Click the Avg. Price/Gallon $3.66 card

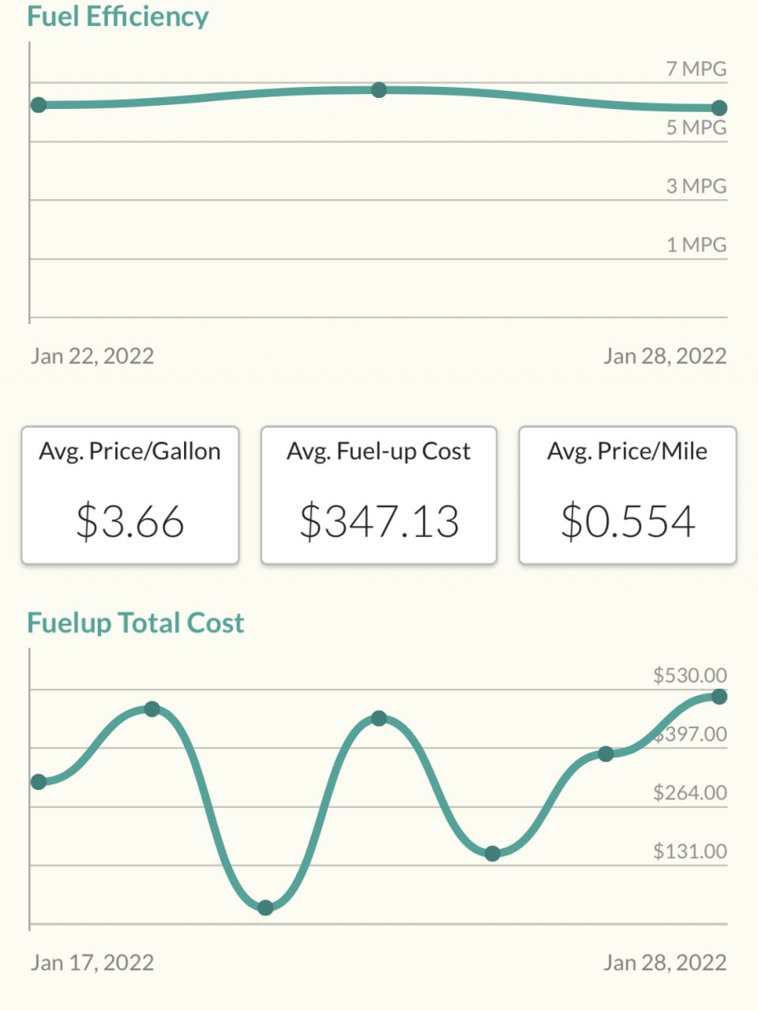pyautogui.click(x=130, y=495)
